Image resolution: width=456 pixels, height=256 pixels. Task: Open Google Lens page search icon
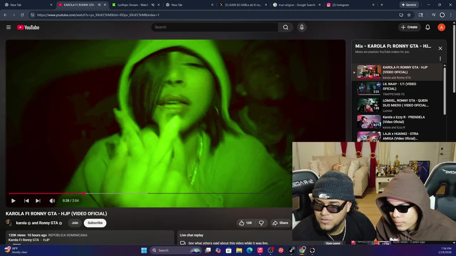pyautogui.click(x=421, y=15)
